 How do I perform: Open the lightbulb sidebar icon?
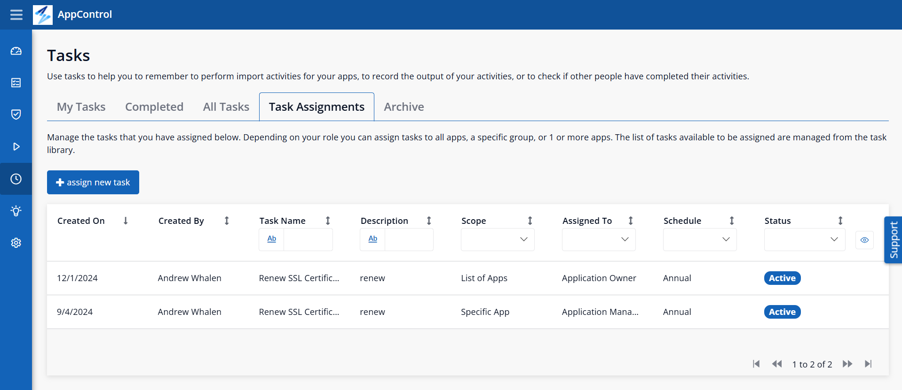[x=16, y=211]
